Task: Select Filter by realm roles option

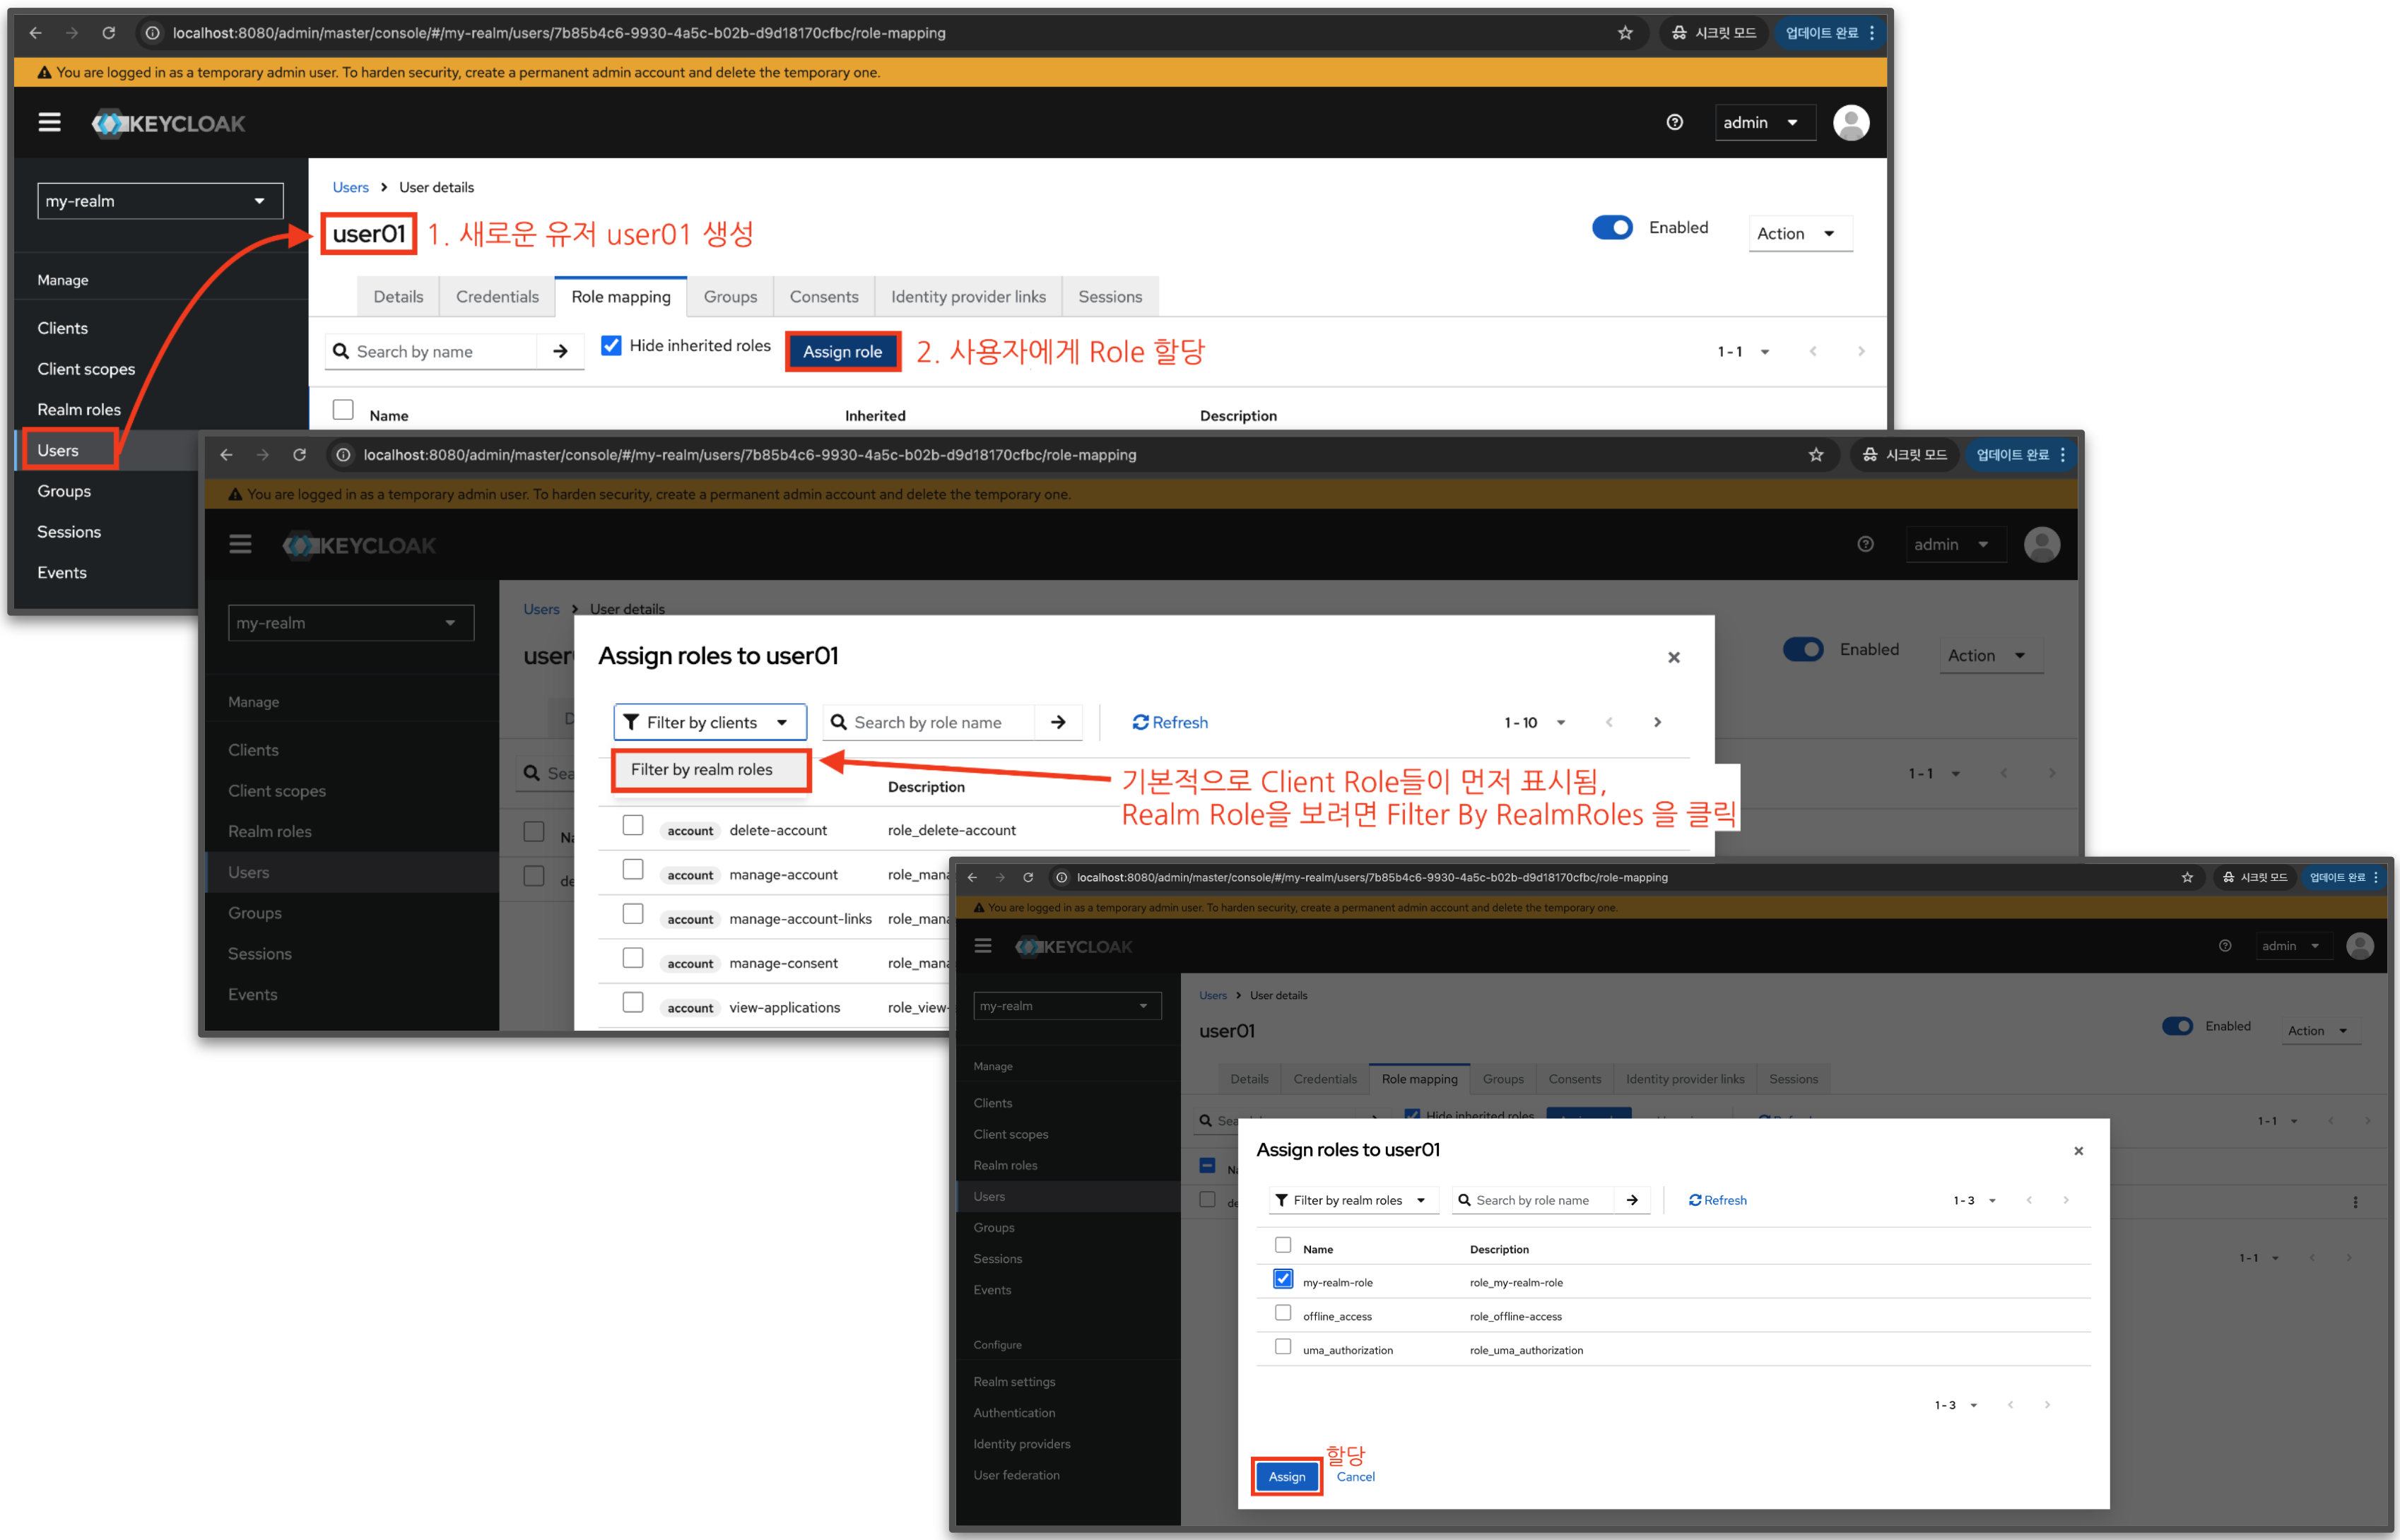Action: (701, 769)
